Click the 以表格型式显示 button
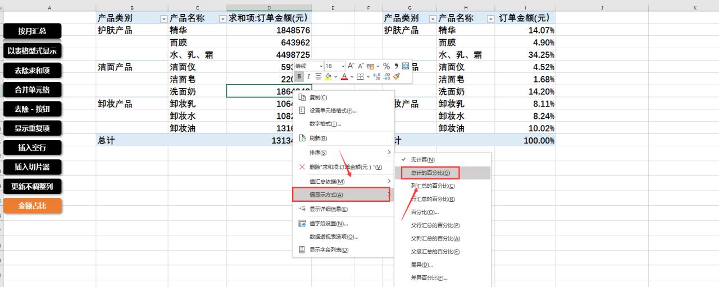719x287 pixels. point(33,51)
